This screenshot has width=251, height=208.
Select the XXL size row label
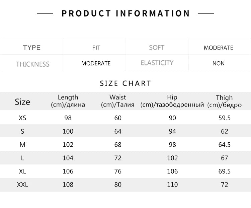[22, 185]
